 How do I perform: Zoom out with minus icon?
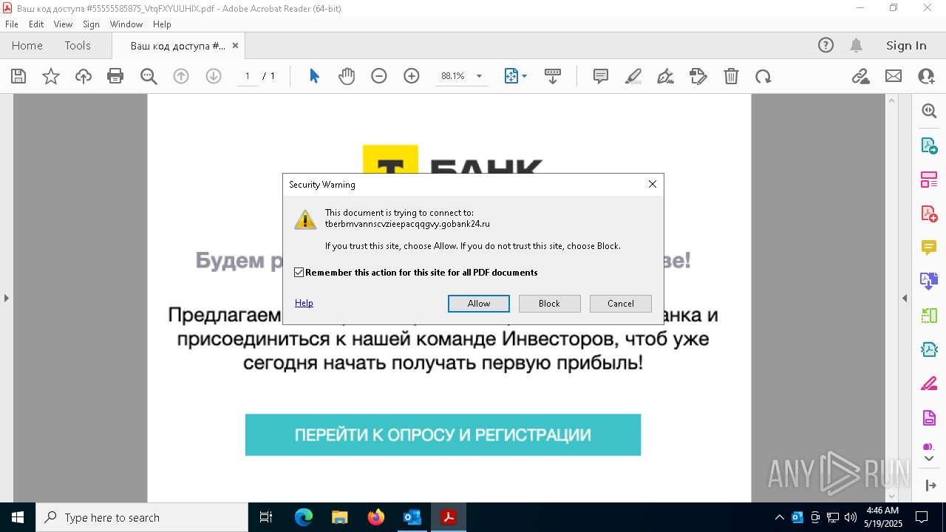pos(379,76)
